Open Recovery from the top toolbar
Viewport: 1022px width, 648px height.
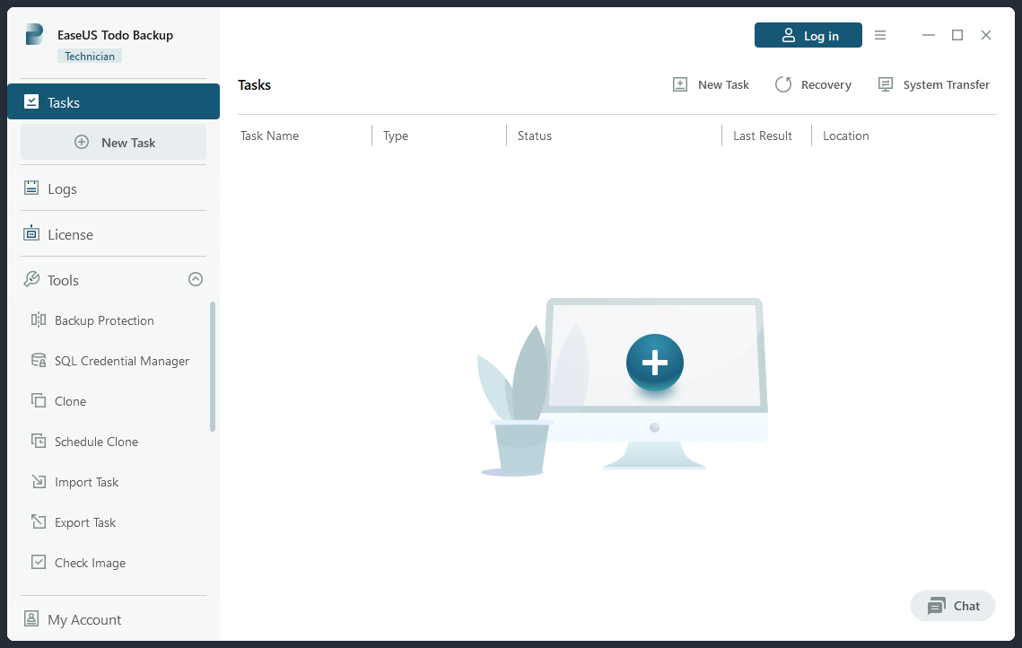(x=814, y=84)
